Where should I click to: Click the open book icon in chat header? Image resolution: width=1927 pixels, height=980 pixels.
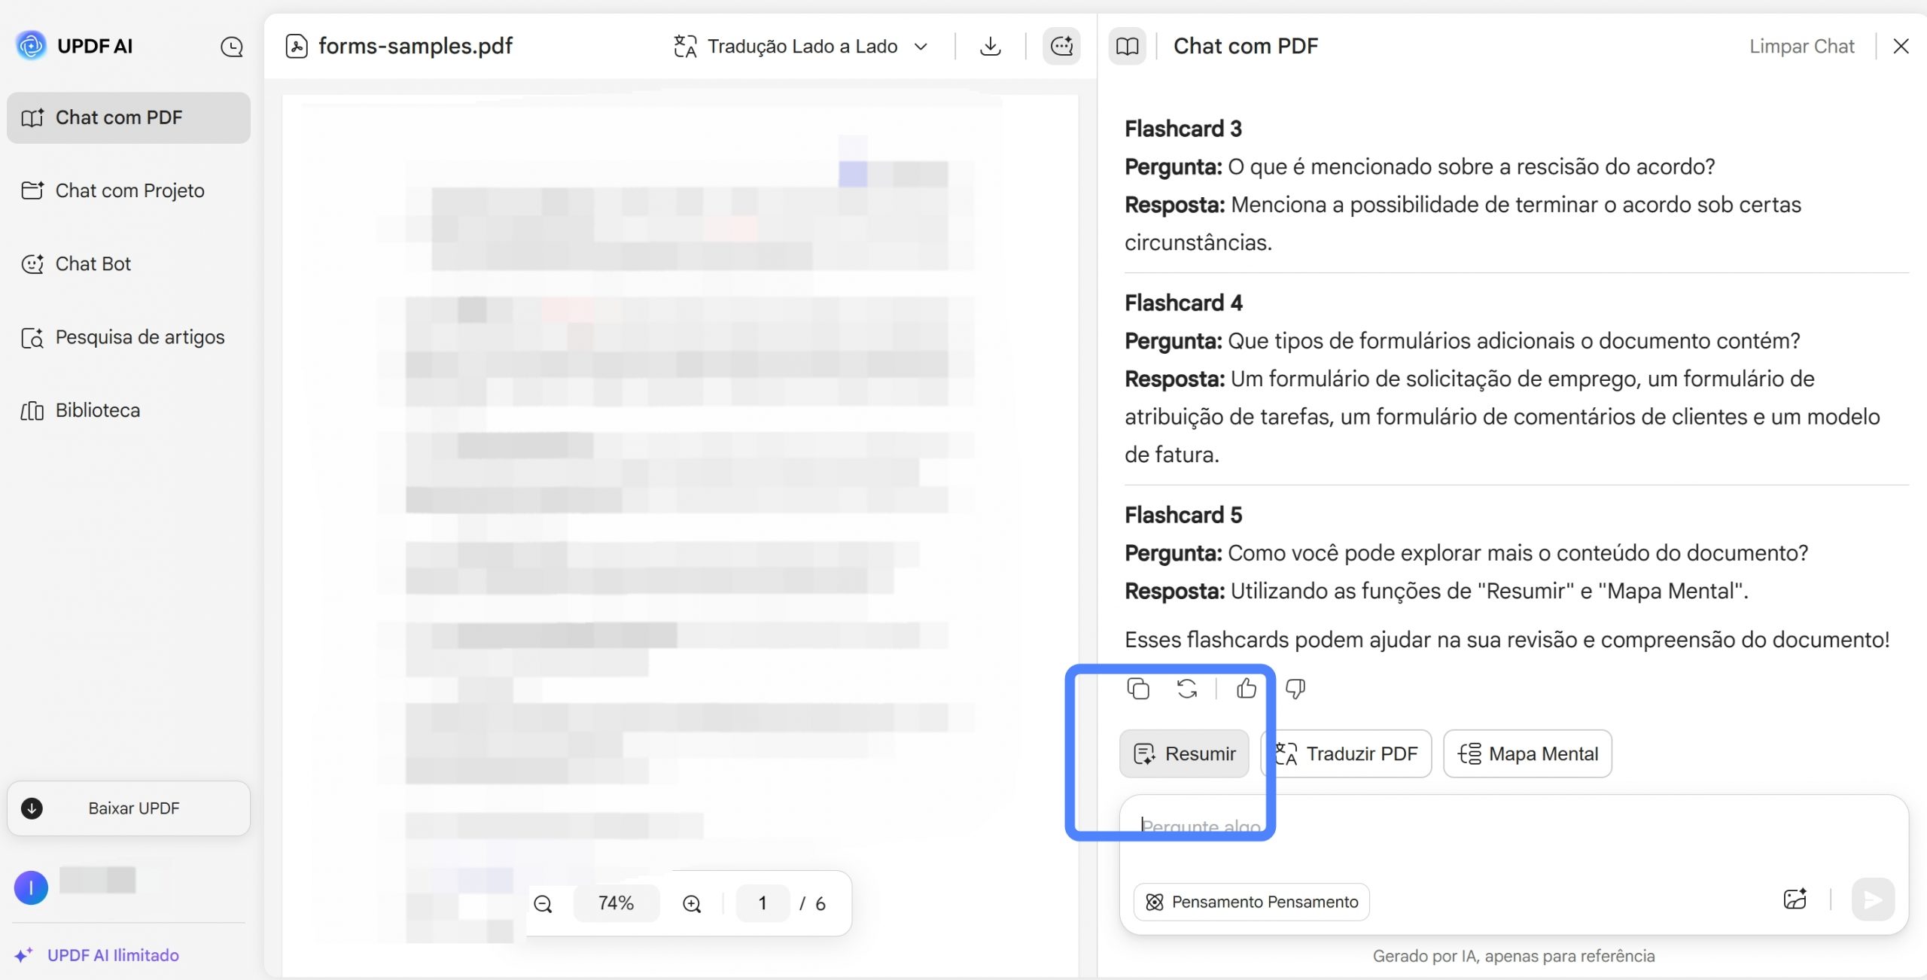1127,47
